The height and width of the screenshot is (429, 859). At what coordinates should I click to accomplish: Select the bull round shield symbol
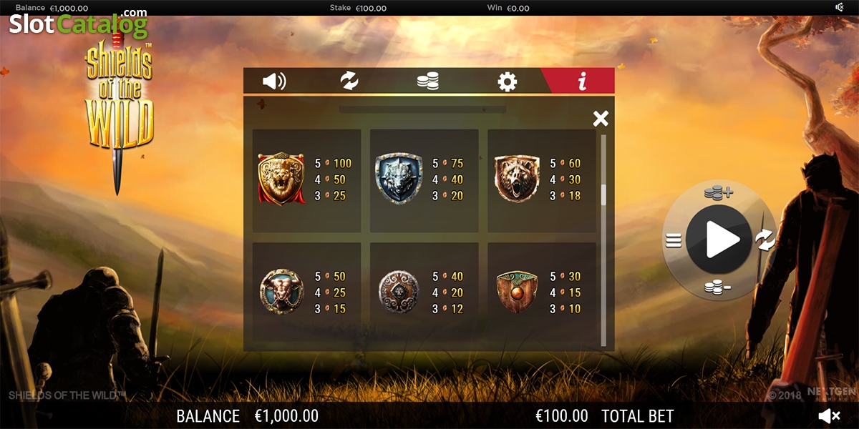[x=281, y=292]
